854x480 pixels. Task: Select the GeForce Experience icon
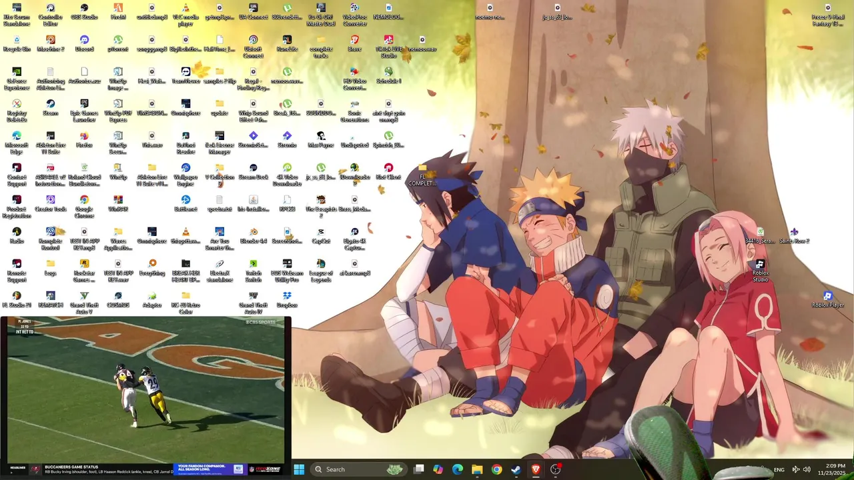coord(17,79)
